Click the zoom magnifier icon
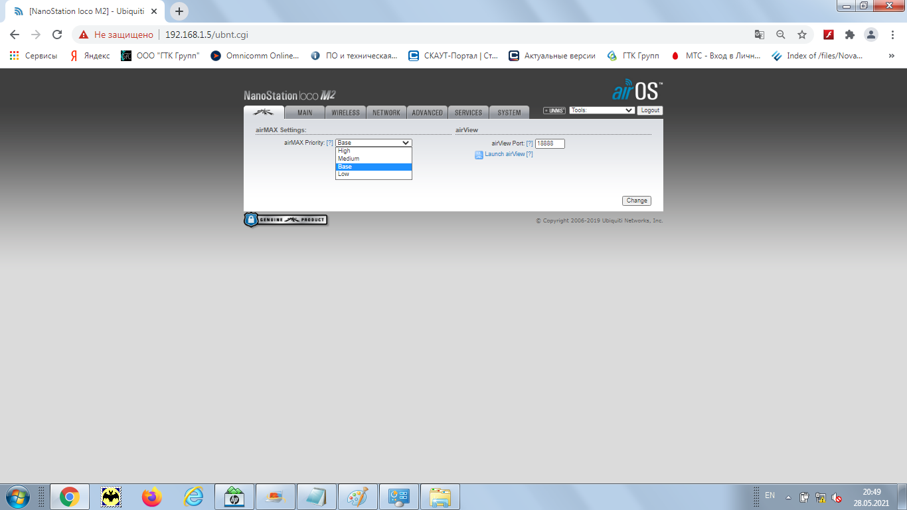Screen dimensions: 907x510 point(781,35)
